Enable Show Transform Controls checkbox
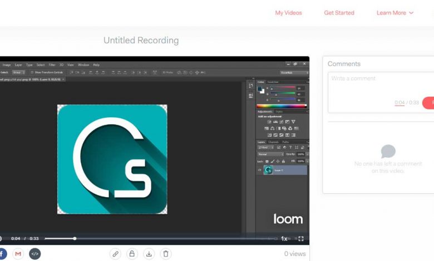 [32, 72]
